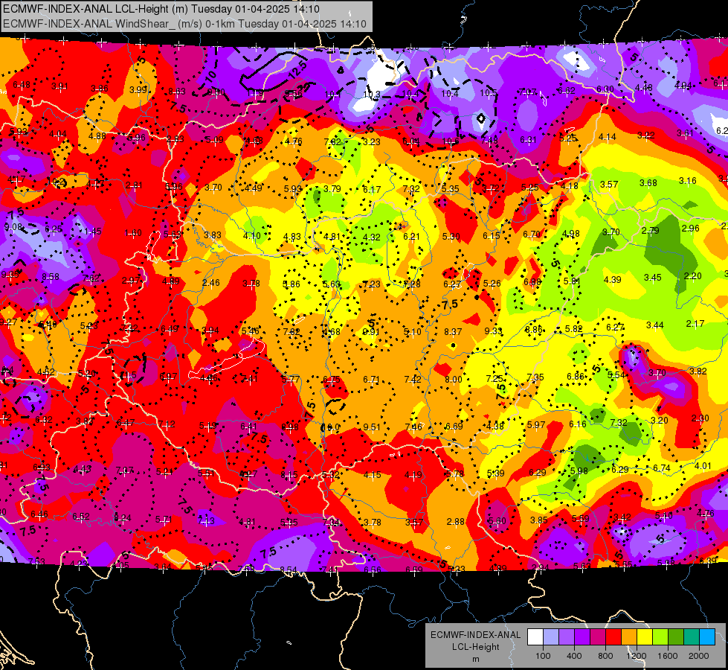
Task: Click the sky blue legend swatch
Action: [x=706, y=637]
